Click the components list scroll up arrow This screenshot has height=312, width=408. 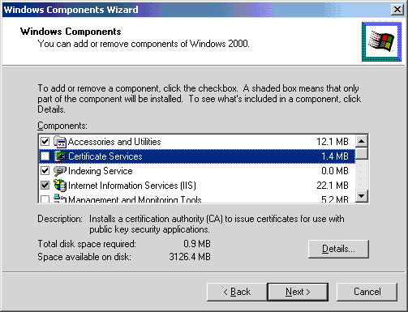pyautogui.click(x=362, y=141)
